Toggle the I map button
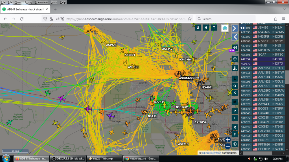Viewport: 289px width, 162px height. [x=235, y=118]
